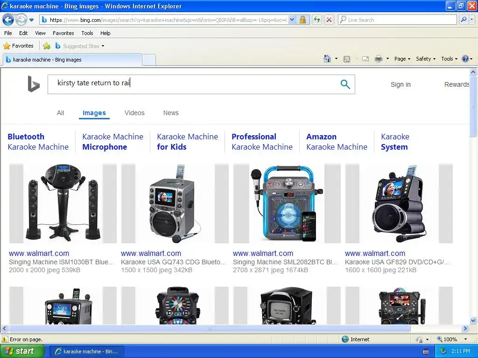Click the Live Search input box
The width and height of the screenshot is (478, 358).
point(397,20)
